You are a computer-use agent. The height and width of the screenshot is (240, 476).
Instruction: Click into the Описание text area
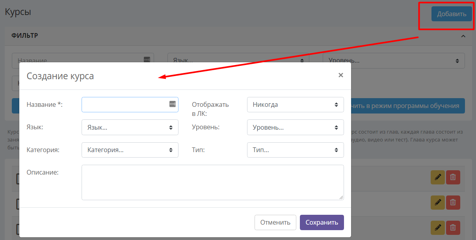click(x=213, y=182)
